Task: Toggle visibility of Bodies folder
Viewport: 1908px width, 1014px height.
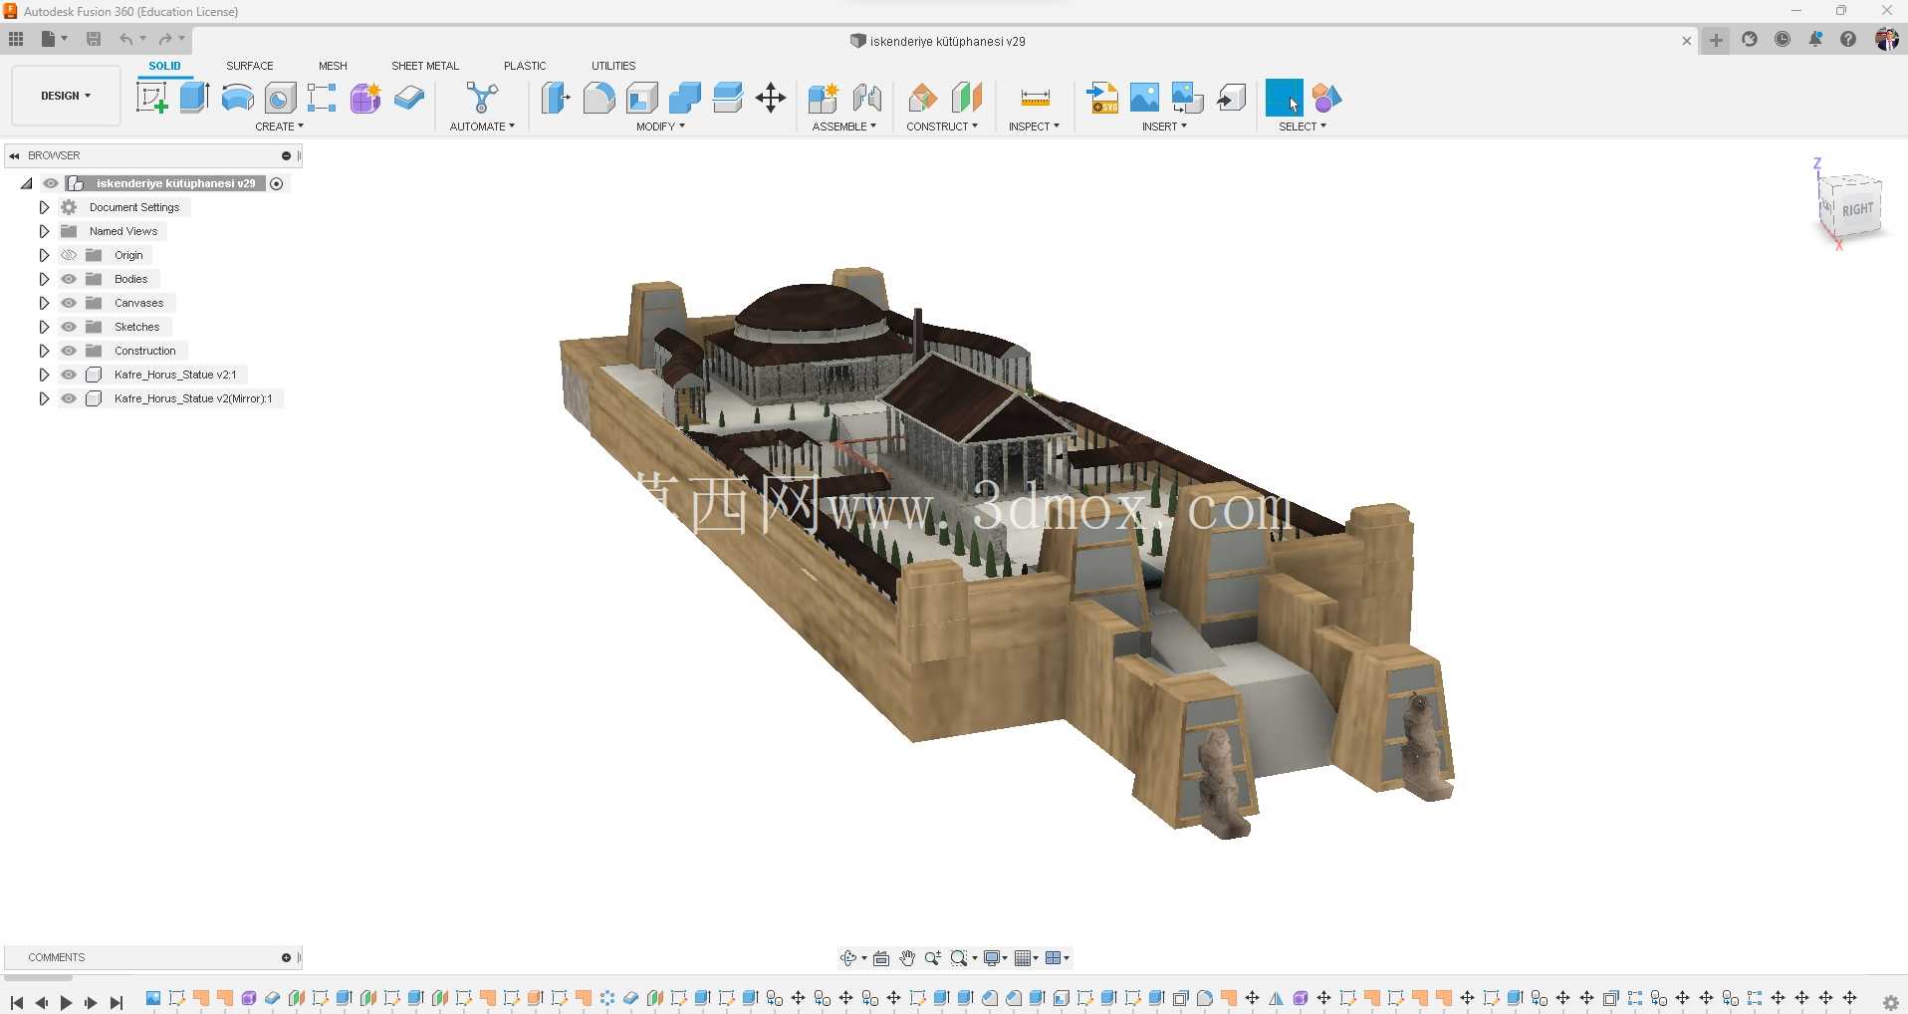Action: click(69, 279)
